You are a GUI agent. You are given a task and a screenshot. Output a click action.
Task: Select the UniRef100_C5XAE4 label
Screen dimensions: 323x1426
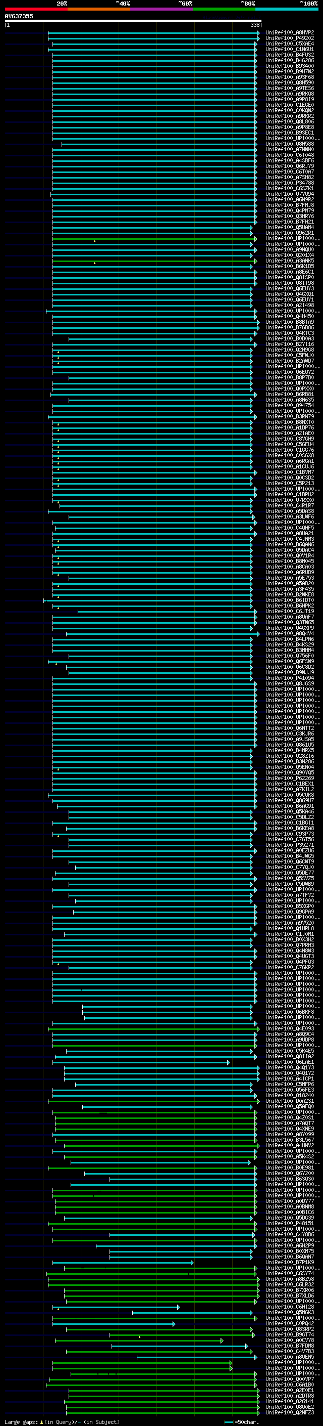pos(289,44)
